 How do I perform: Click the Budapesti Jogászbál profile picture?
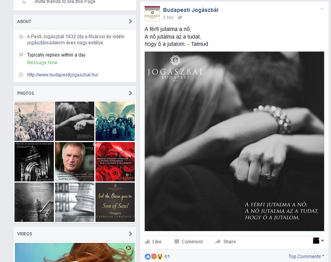pos(152,13)
